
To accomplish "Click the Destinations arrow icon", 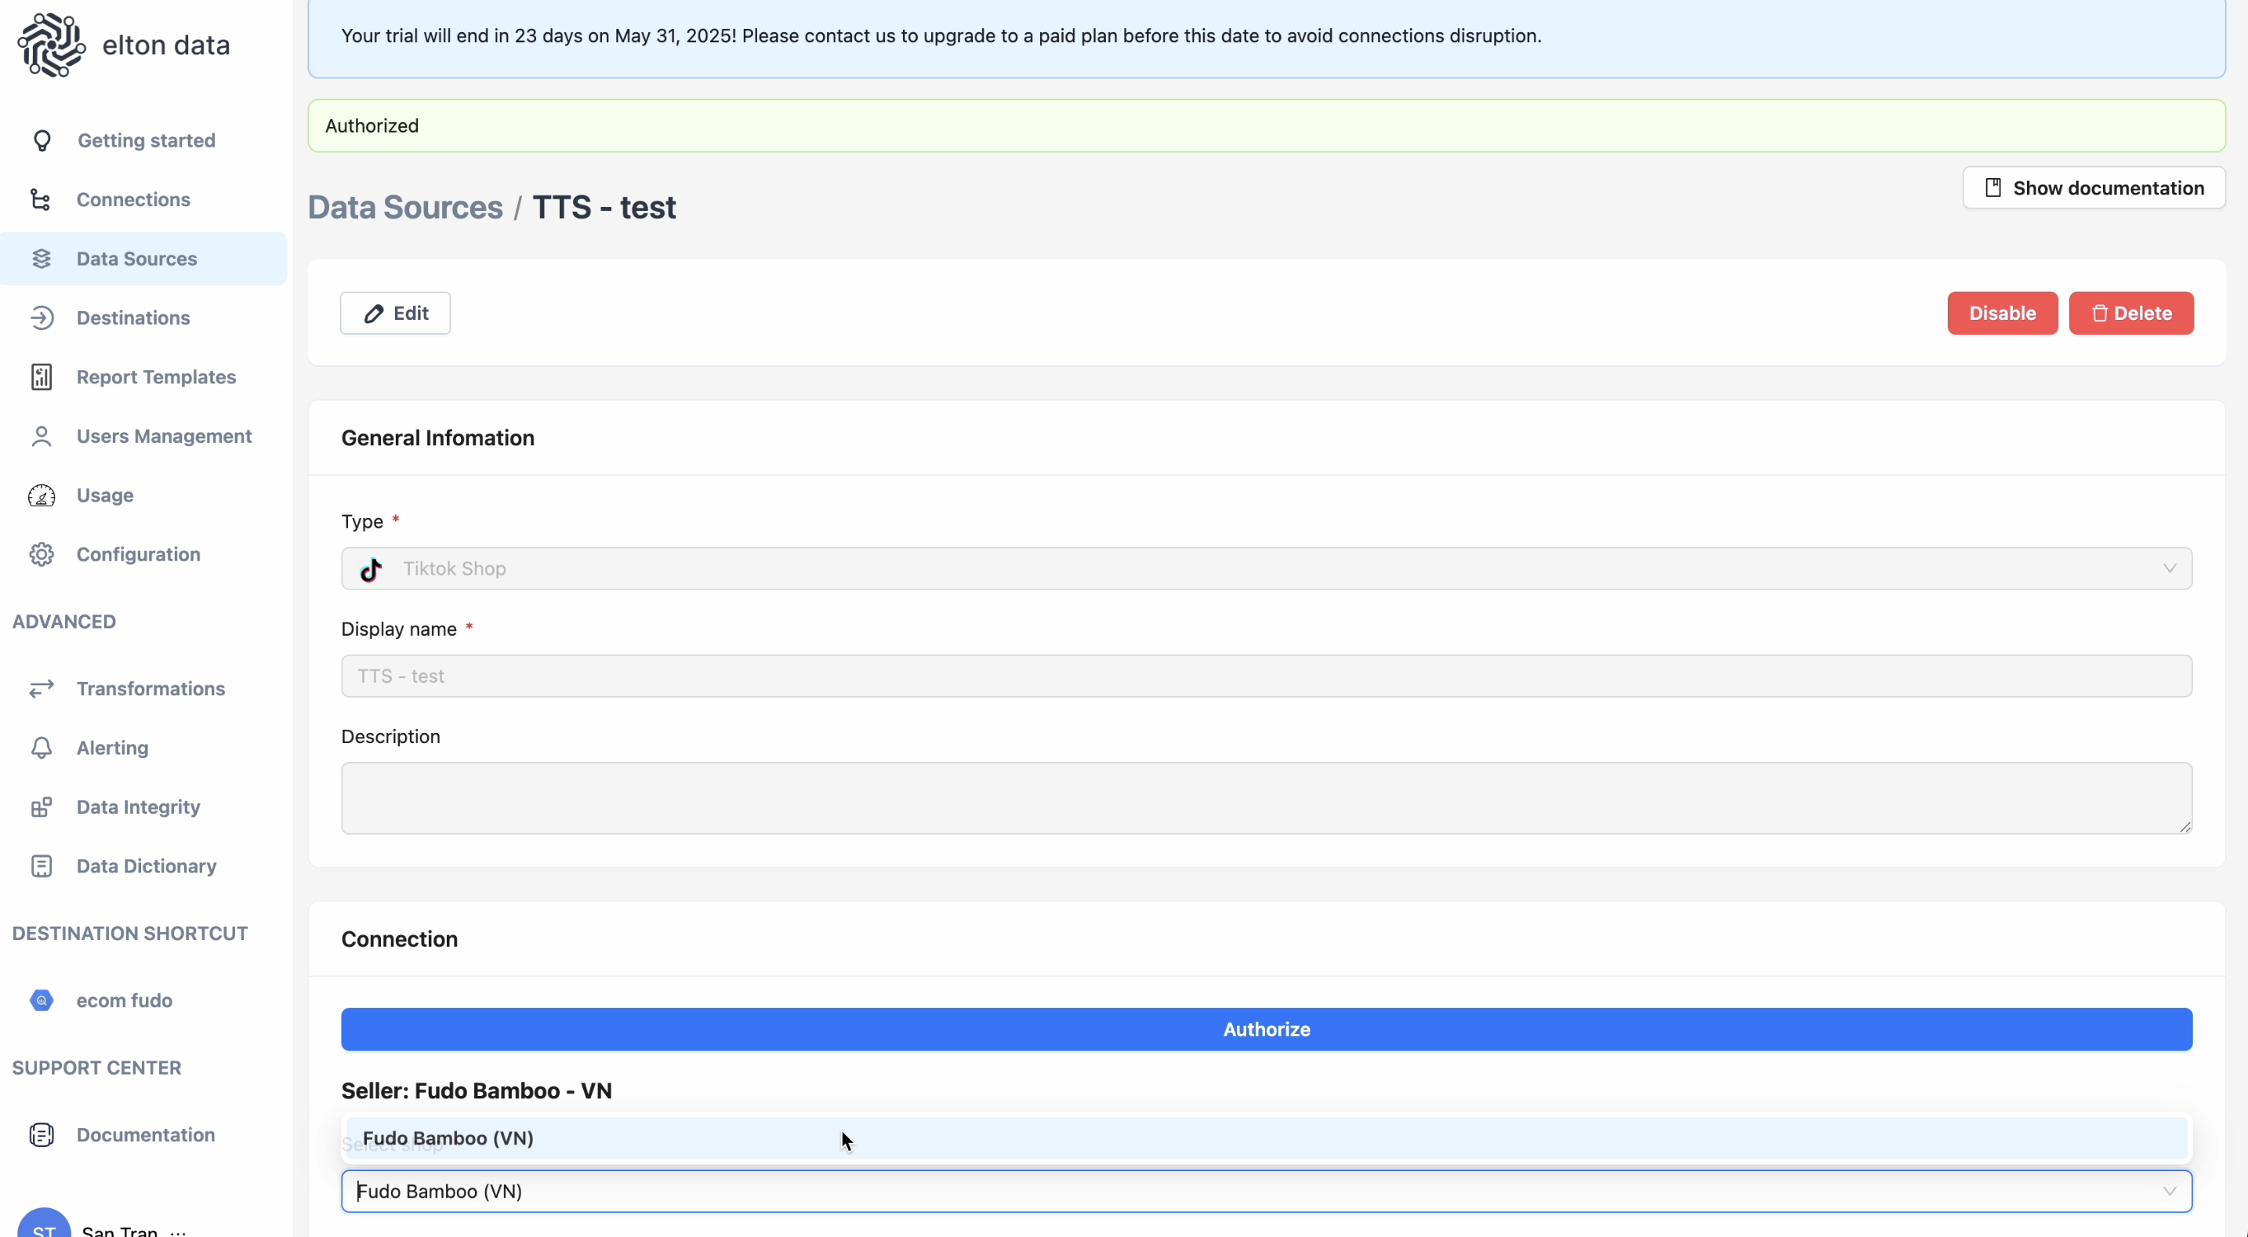I will point(41,317).
